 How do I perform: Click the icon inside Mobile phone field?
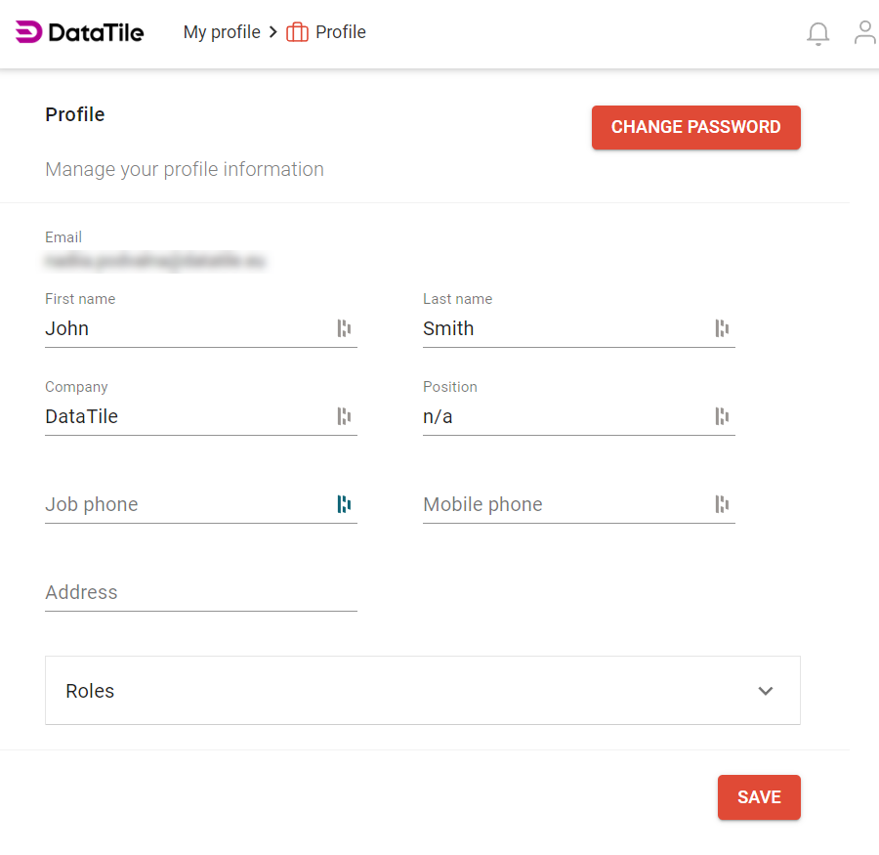coord(722,504)
